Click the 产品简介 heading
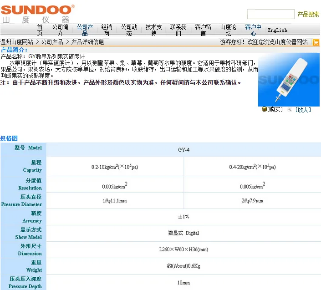321x290 pixels. [x=14, y=50]
